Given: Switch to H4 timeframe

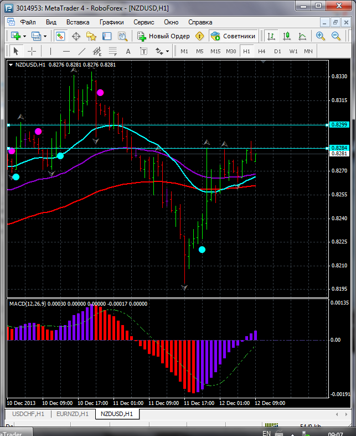Looking at the screenshot, I should [262, 51].
